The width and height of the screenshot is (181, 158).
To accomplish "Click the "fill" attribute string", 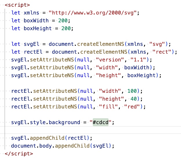I will pos(108,107).
